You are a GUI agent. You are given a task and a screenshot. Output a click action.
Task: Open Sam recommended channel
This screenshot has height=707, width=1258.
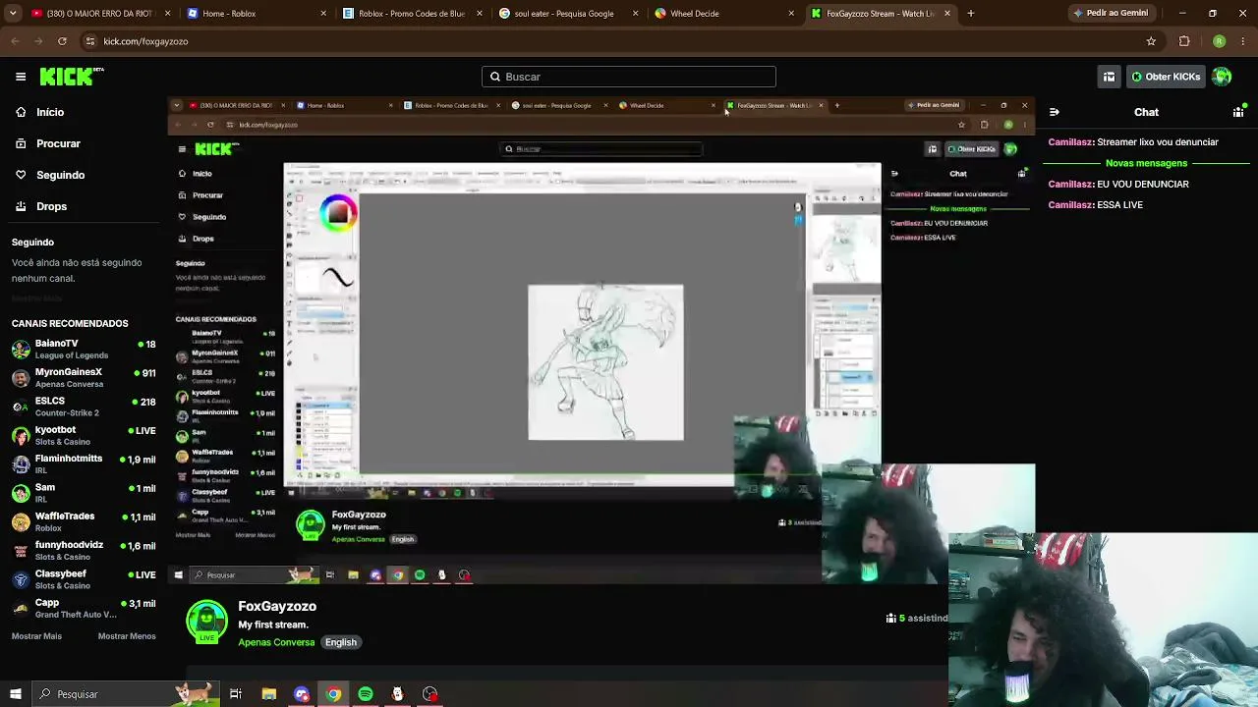point(84,493)
